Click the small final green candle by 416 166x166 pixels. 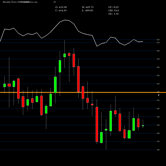coord(143,126)
